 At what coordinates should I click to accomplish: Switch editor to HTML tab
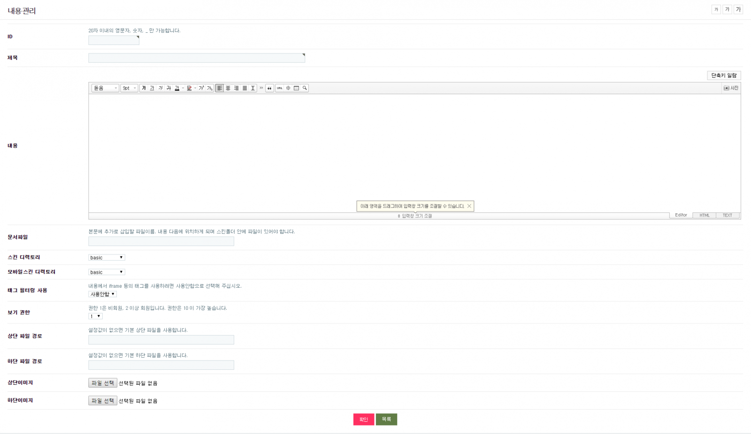(x=704, y=216)
